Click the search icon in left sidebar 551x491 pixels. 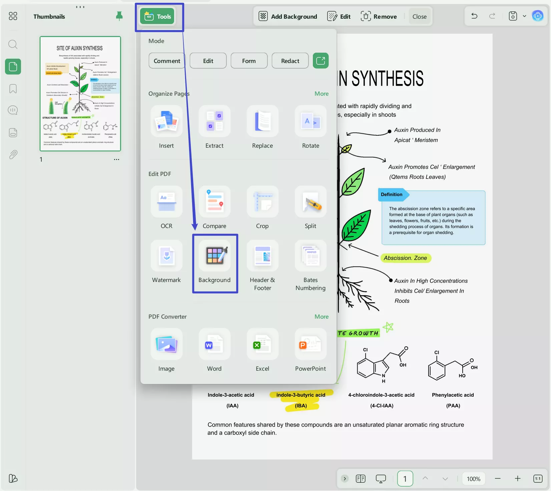point(13,44)
